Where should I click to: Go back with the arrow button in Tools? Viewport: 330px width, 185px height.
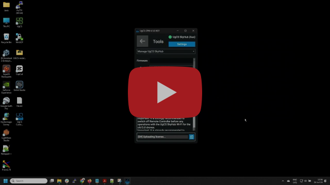coord(142,41)
